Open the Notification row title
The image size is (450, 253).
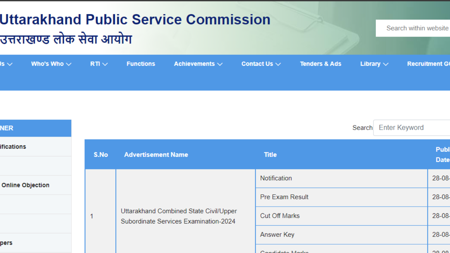click(x=276, y=178)
